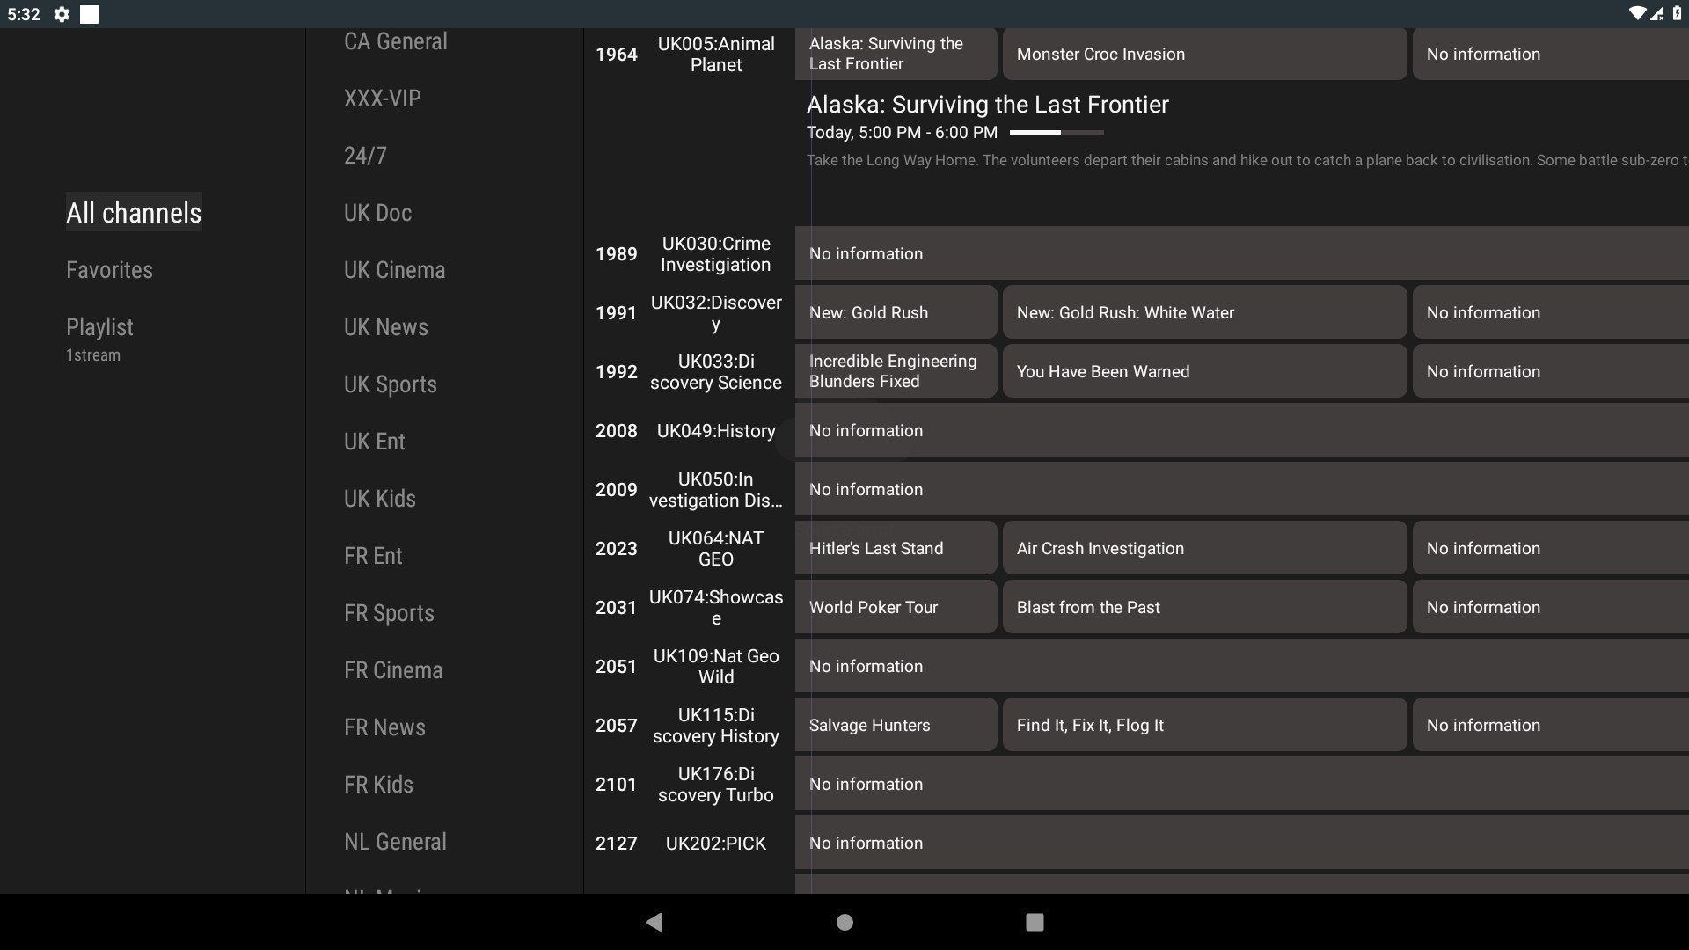Select the All channels filter
Viewport: 1689px width, 950px height.
tap(133, 212)
